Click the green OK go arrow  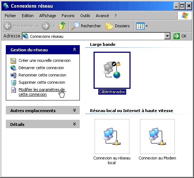[x=177, y=36]
